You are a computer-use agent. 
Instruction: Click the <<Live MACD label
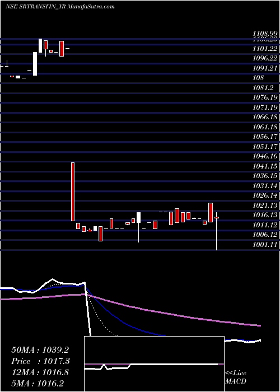coord(236,377)
